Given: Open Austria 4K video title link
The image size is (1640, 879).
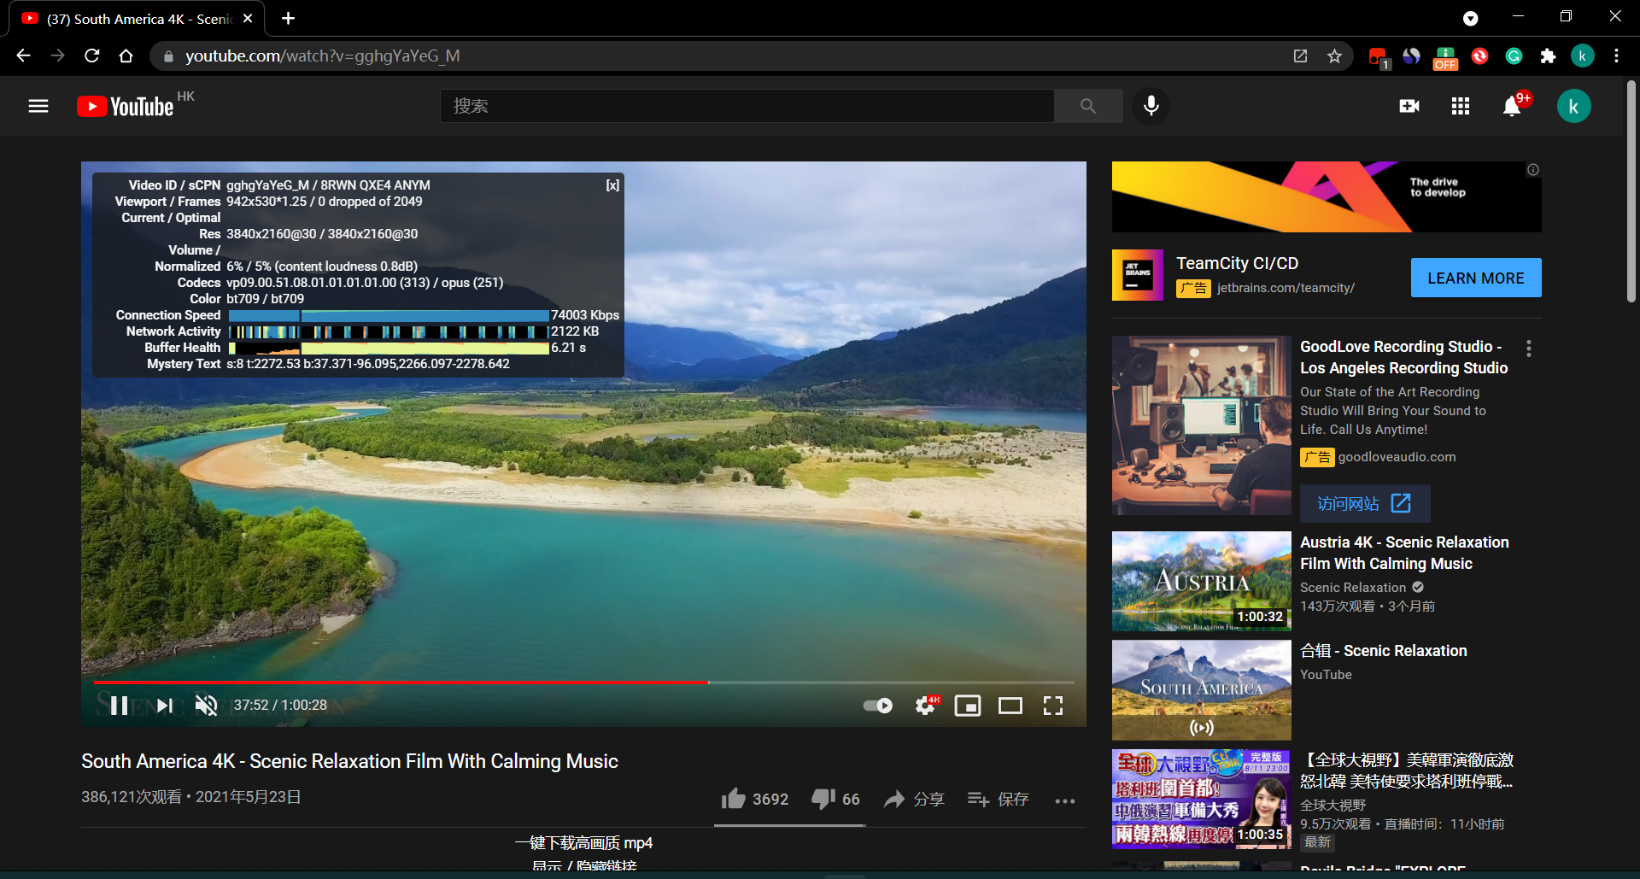Looking at the screenshot, I should pos(1404,553).
